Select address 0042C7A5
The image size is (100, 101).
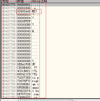pos(9,44)
